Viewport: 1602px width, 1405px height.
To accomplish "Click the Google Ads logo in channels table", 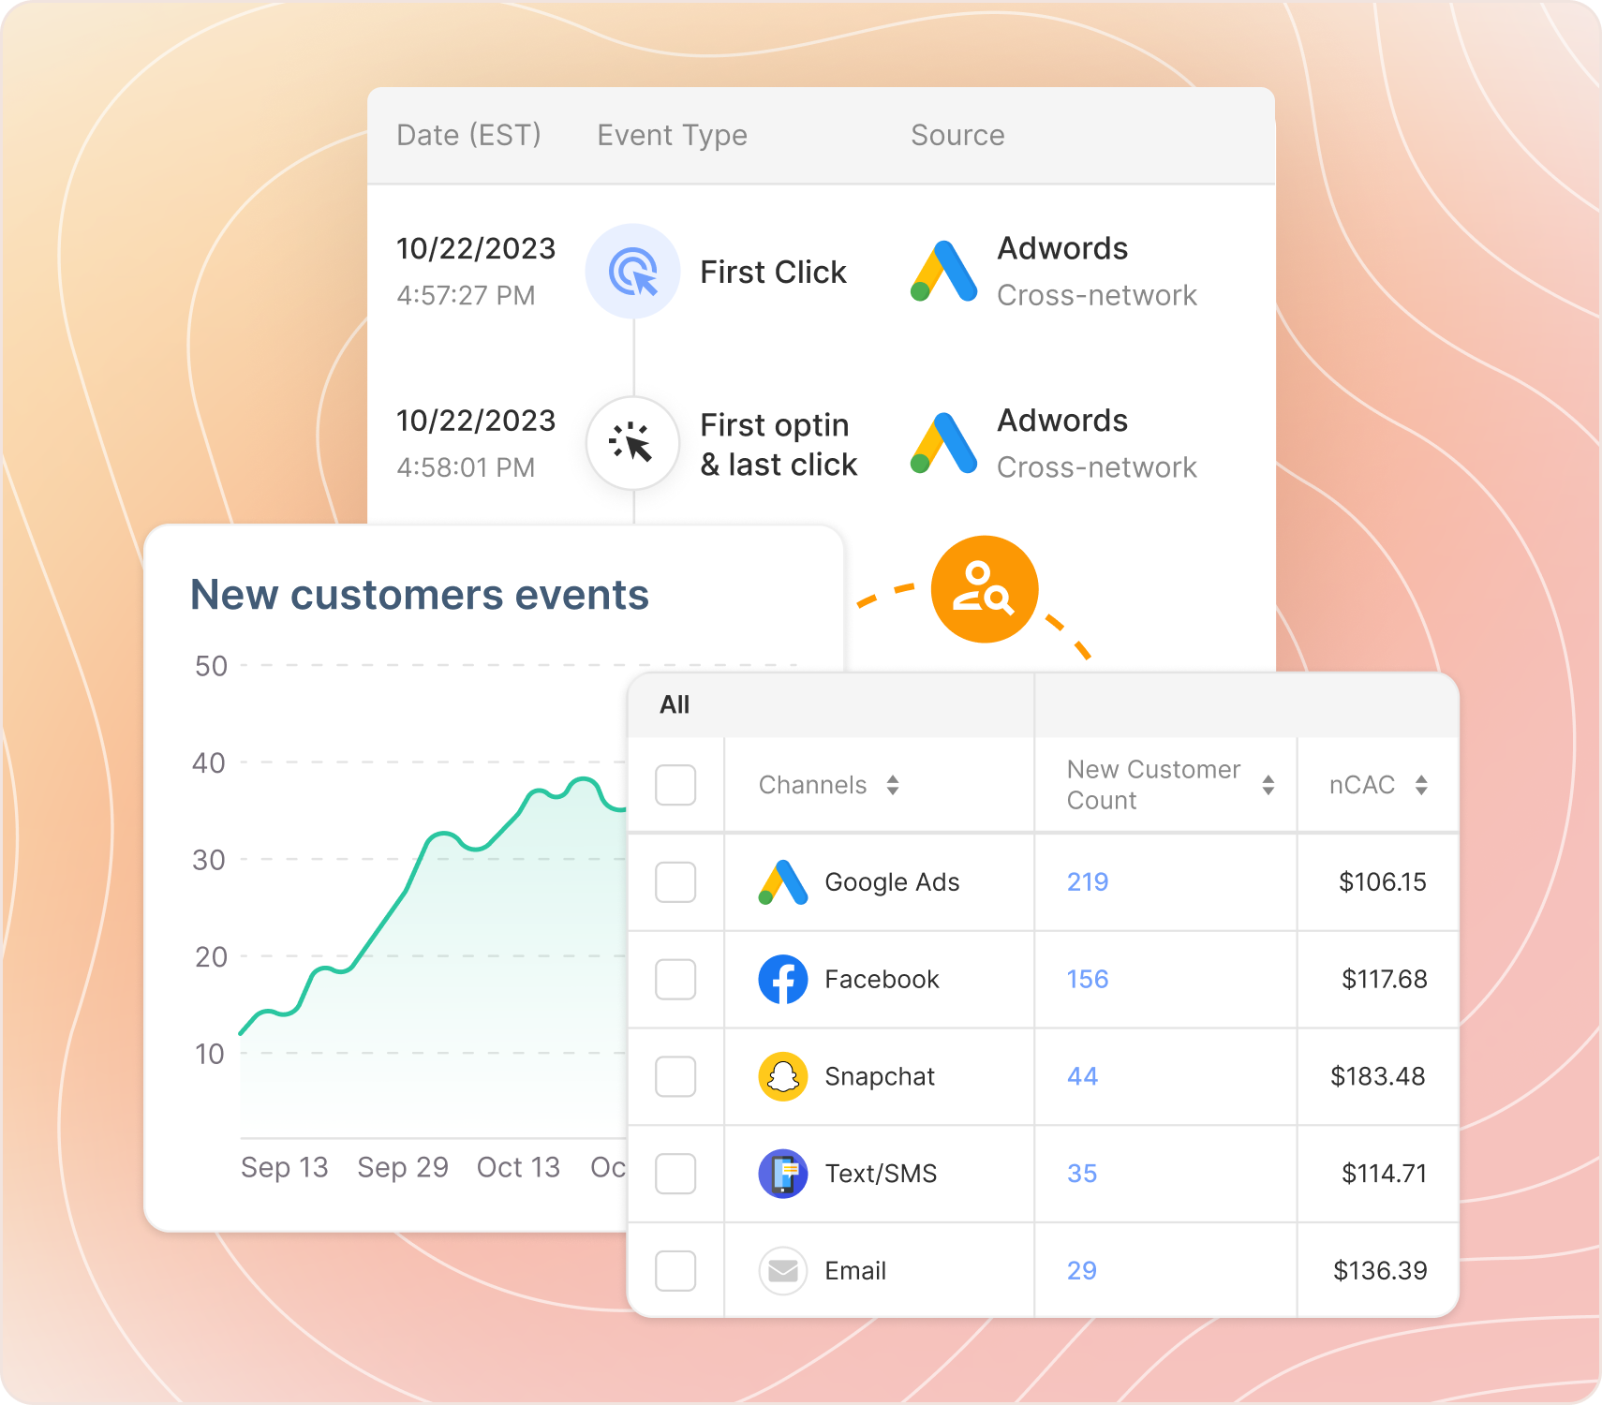I will pyautogui.click(x=782, y=882).
